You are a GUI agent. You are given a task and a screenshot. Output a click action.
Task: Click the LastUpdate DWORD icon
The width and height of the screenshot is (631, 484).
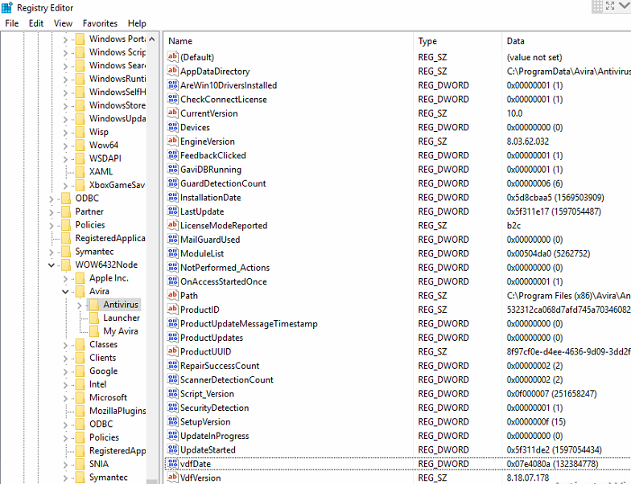(172, 211)
